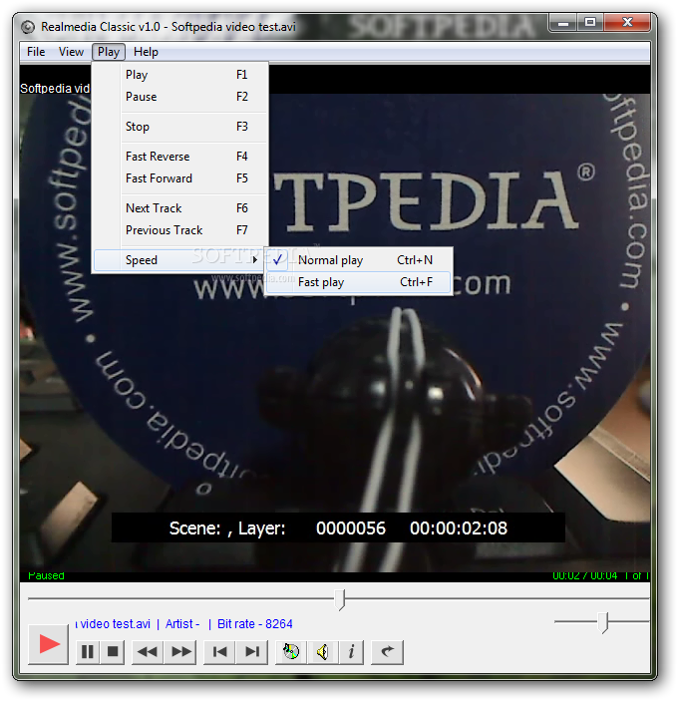Click the timecode 00:00:02:08 overlay
The image size is (678, 701).
(459, 528)
